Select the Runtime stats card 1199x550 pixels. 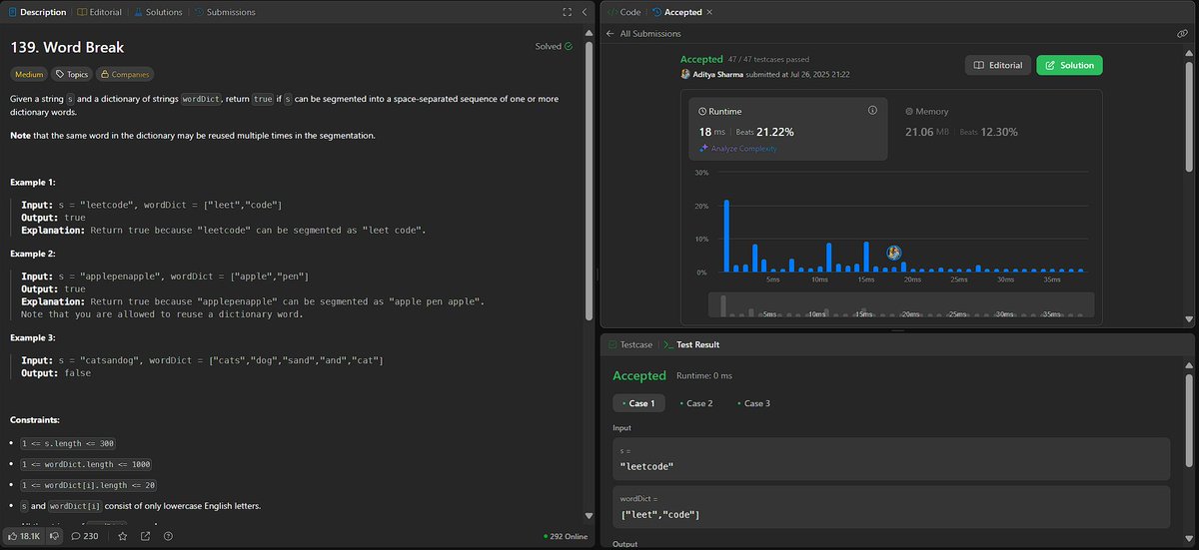[x=788, y=129]
